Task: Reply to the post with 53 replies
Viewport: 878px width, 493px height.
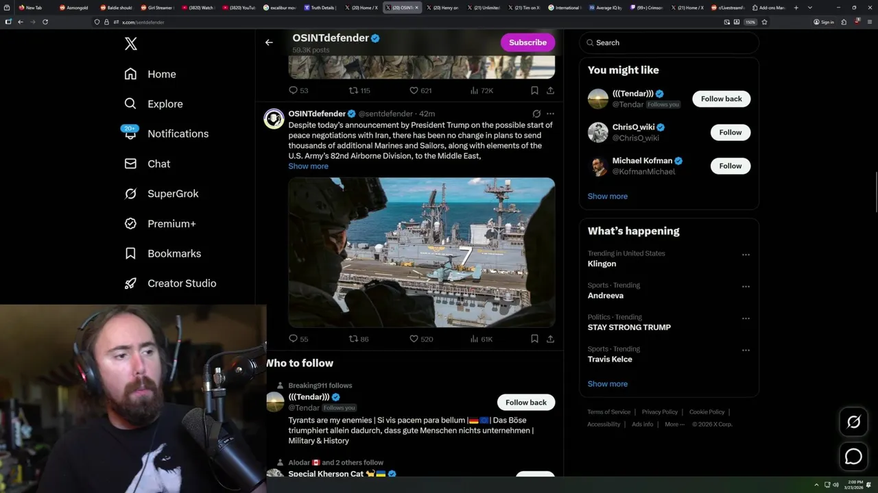Action: (x=298, y=90)
